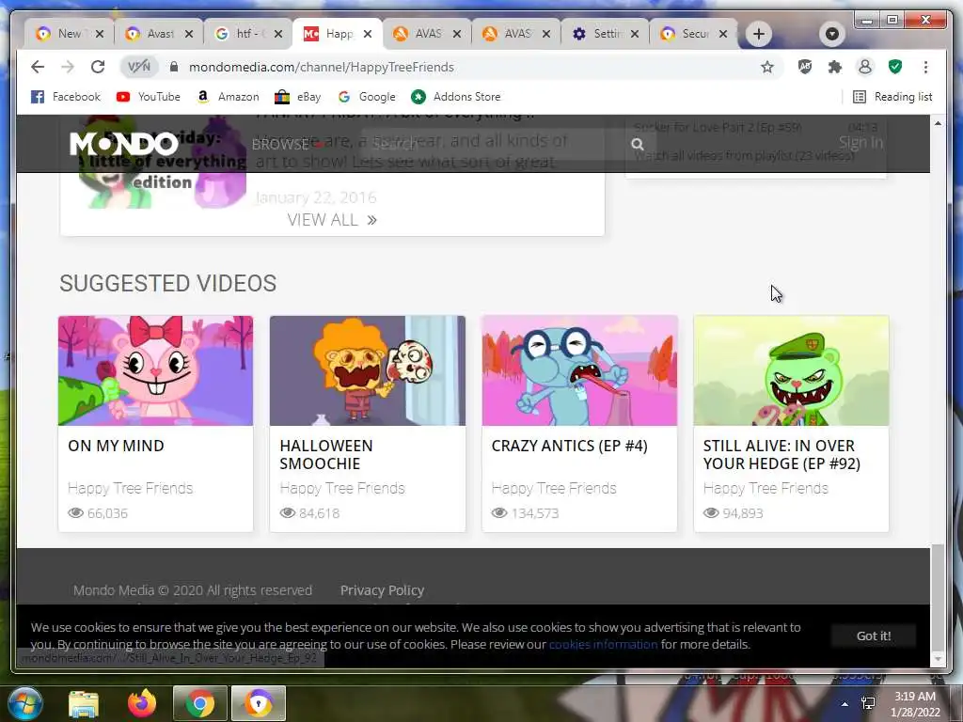Open the Google bookmark

pos(367,97)
